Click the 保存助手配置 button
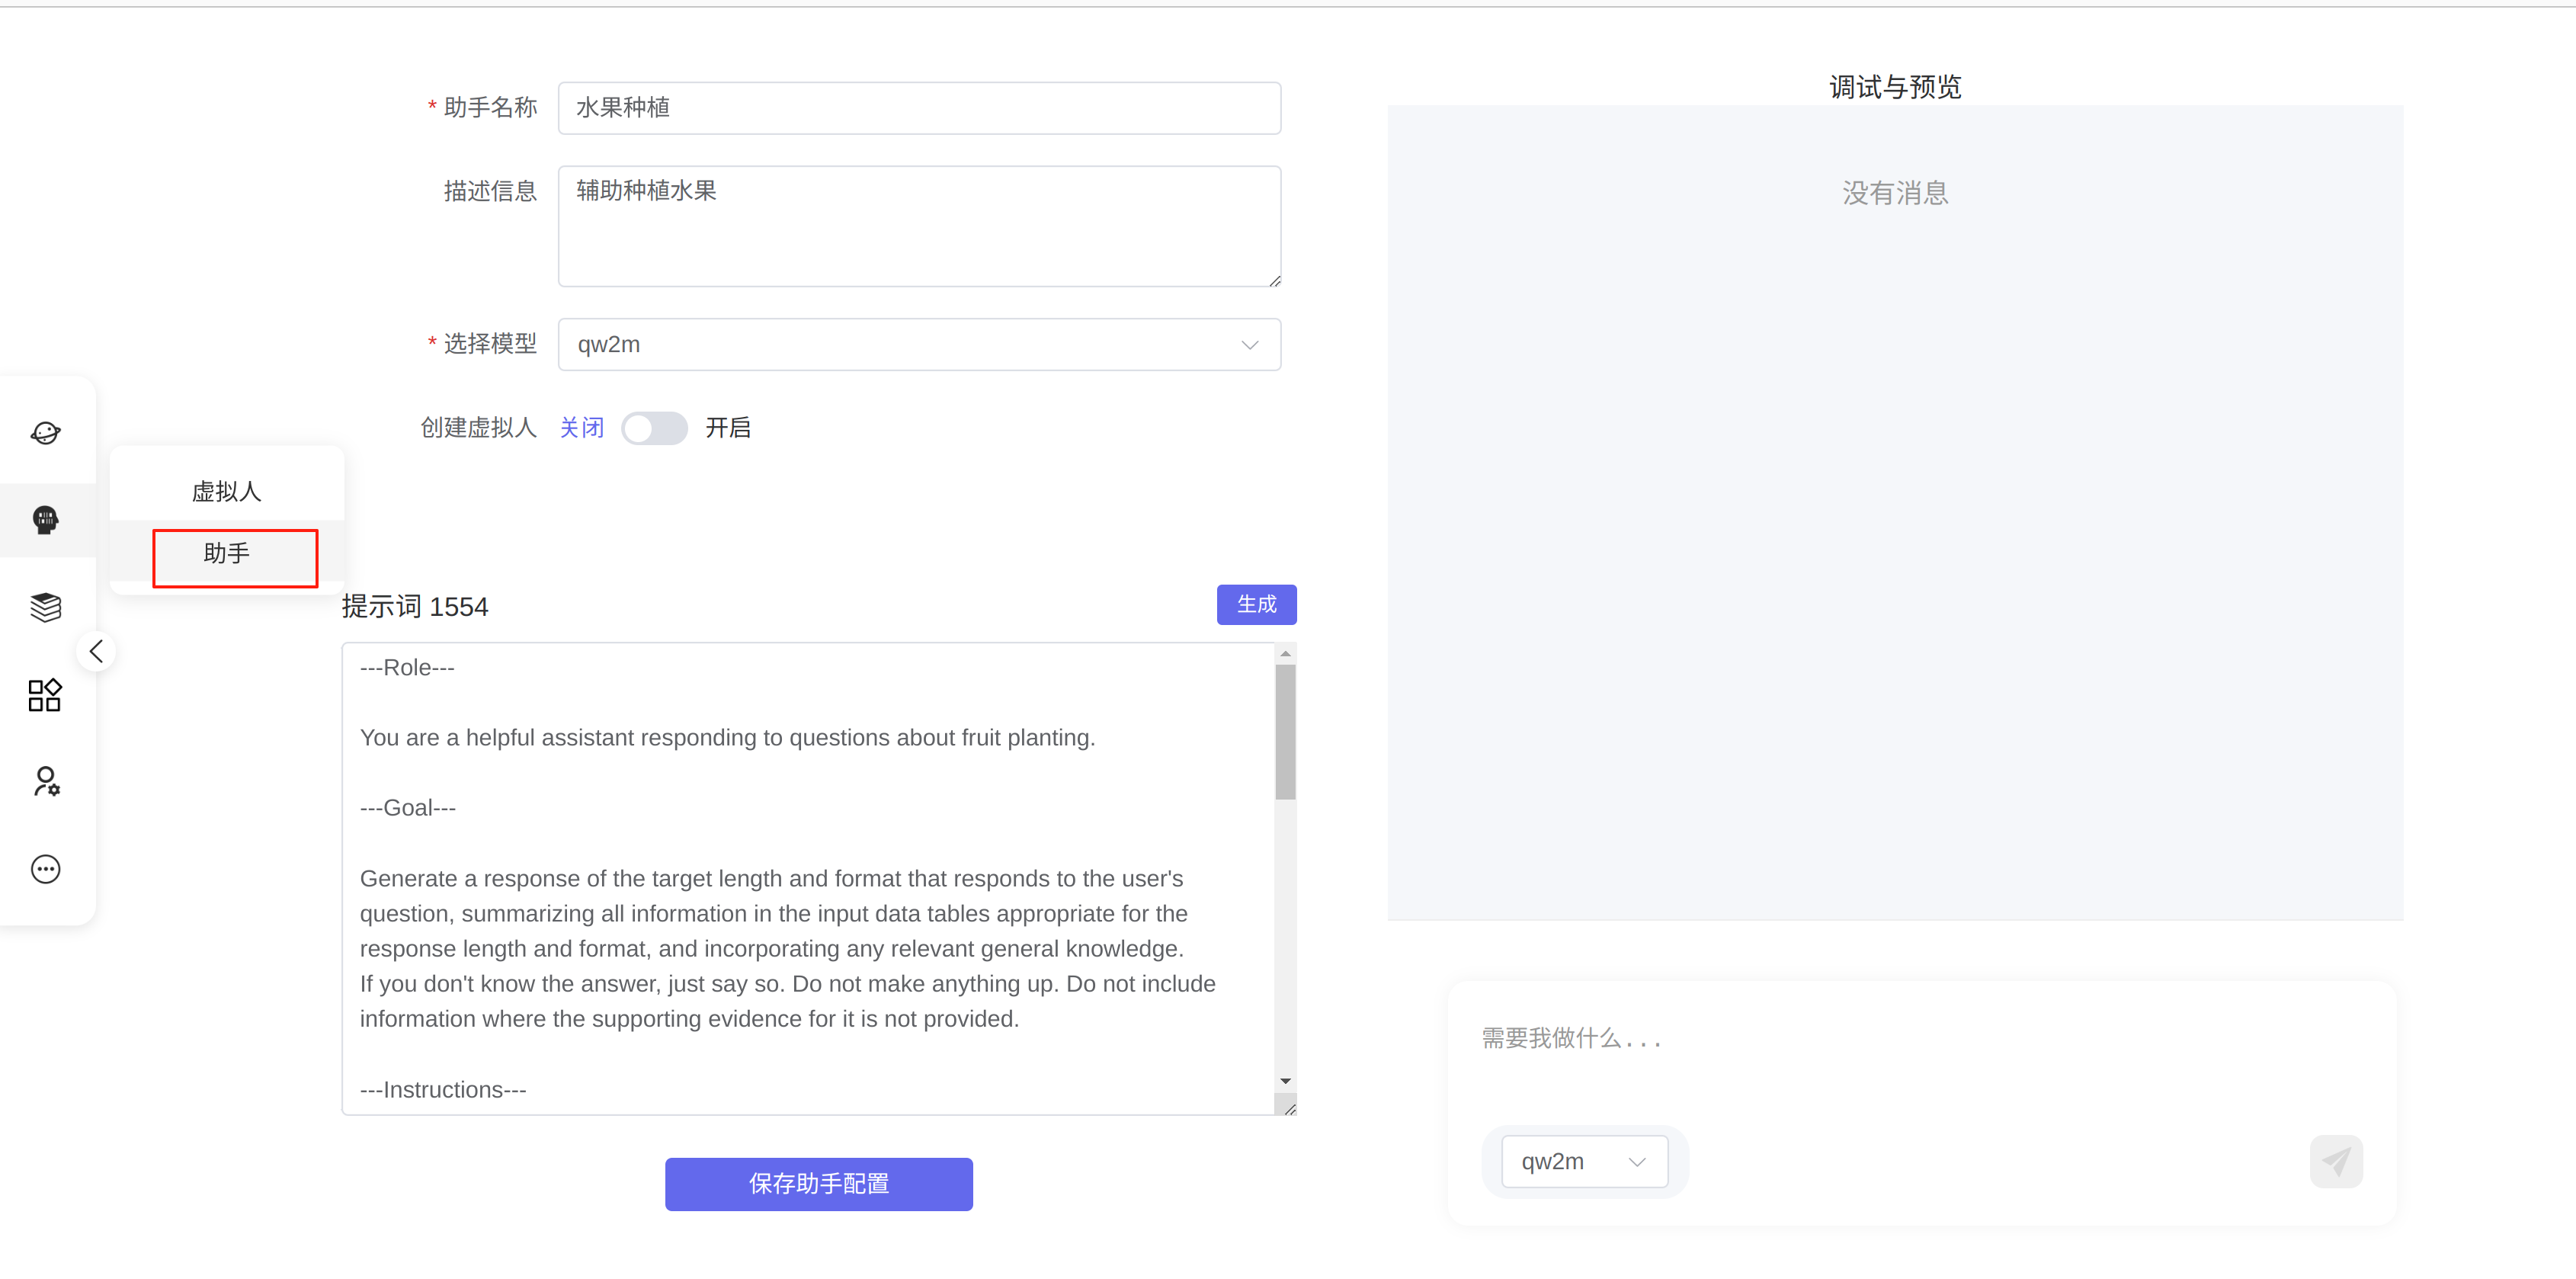 (x=818, y=1184)
